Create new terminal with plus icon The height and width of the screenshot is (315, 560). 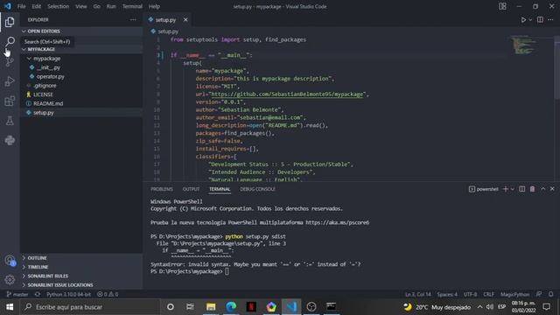pyautogui.click(x=506, y=189)
